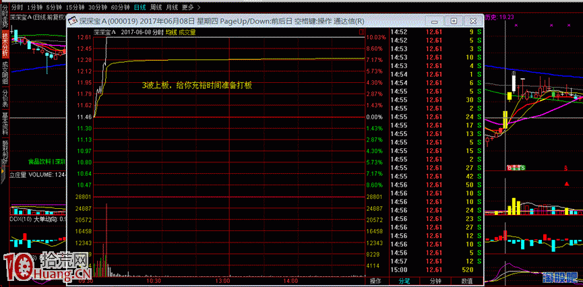Viewport: 583px width, 287px height.
Task: Open the 30分钟 chart period
Action: pyautogui.click(x=98, y=7)
